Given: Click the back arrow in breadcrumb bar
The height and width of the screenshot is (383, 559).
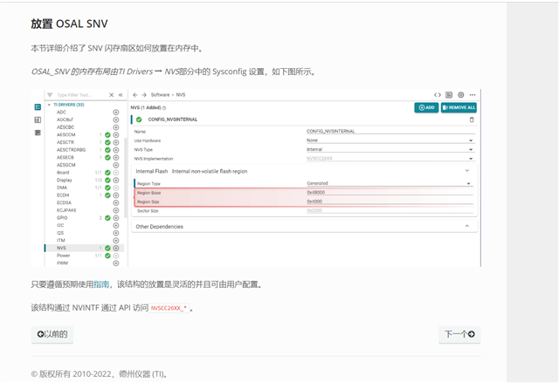Looking at the screenshot, I should pyautogui.click(x=135, y=95).
